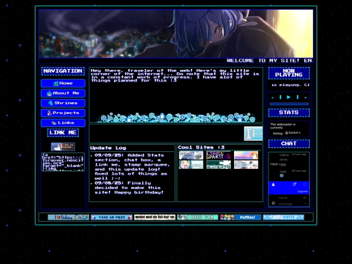Click the women want me fish stamp
The image size is (352, 264).
[154, 217]
